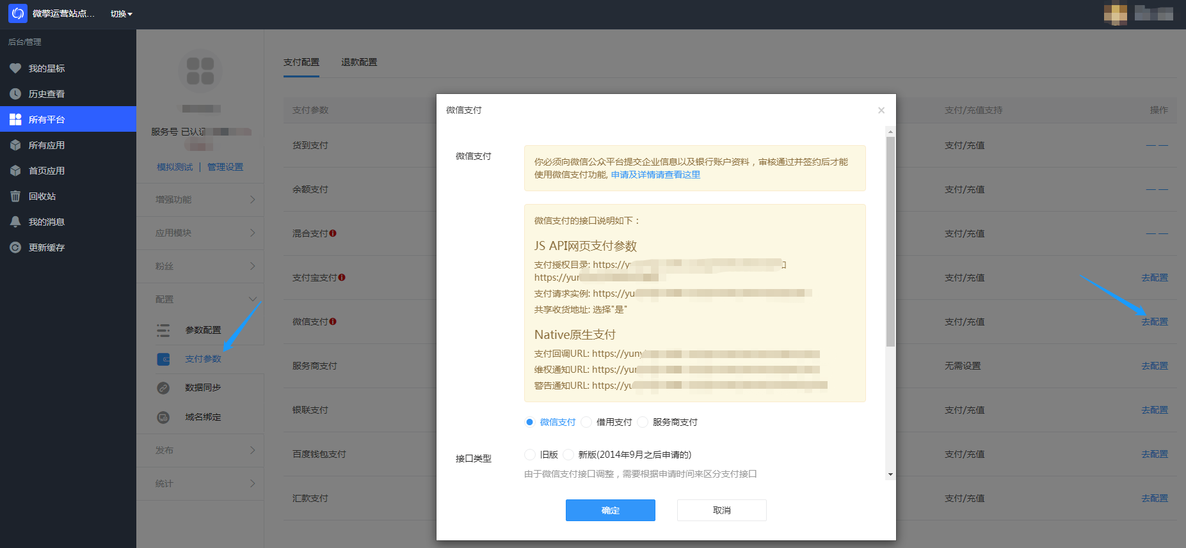The width and height of the screenshot is (1186, 548).
Task: Switch to 退款配置 tab
Action: pos(359,62)
